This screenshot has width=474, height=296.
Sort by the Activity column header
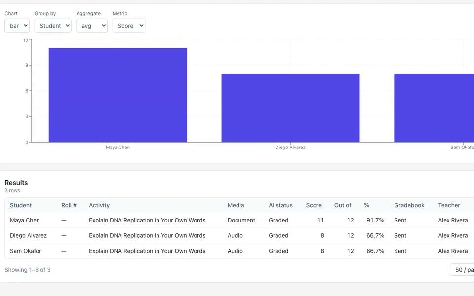[99, 205]
